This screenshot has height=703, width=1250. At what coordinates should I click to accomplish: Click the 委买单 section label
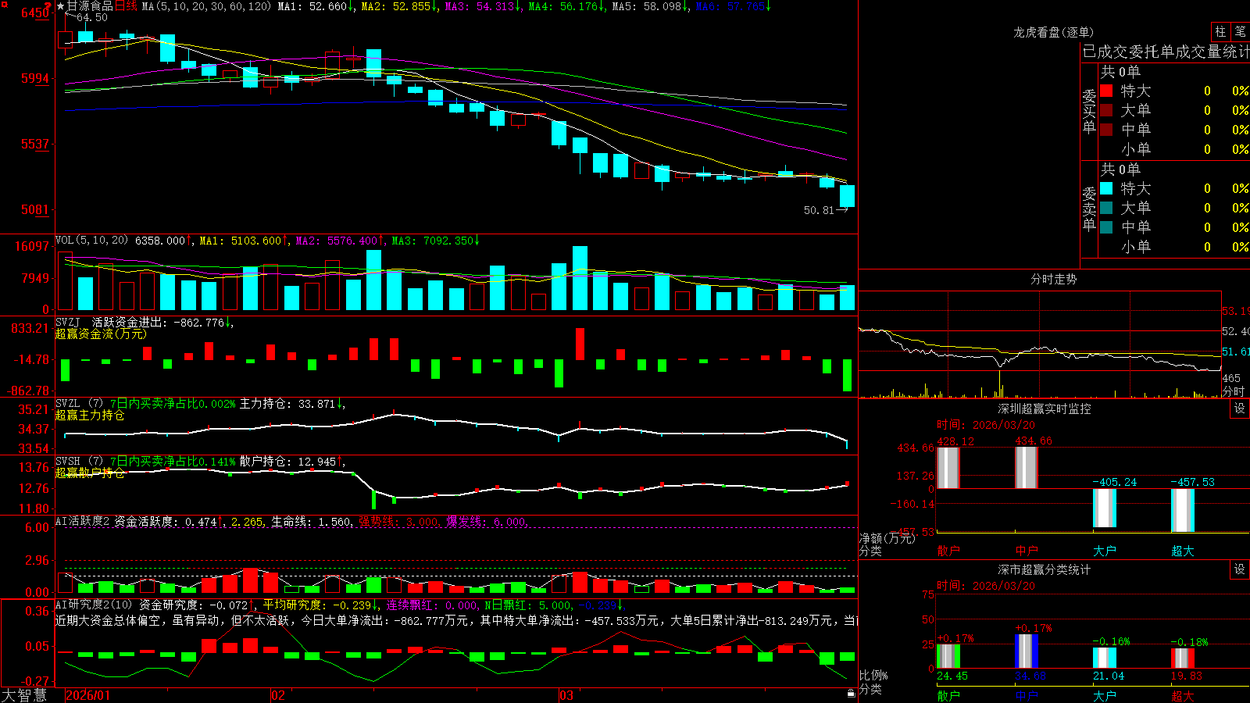click(1089, 112)
